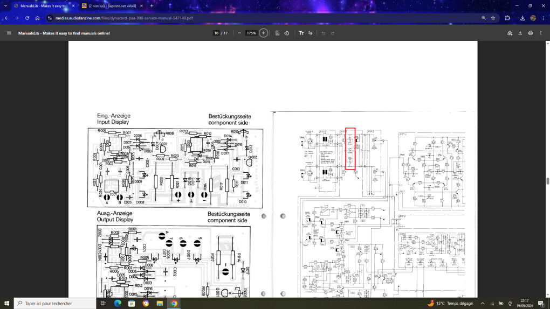
Task: Click the page number field showing 10
Action: (216, 33)
